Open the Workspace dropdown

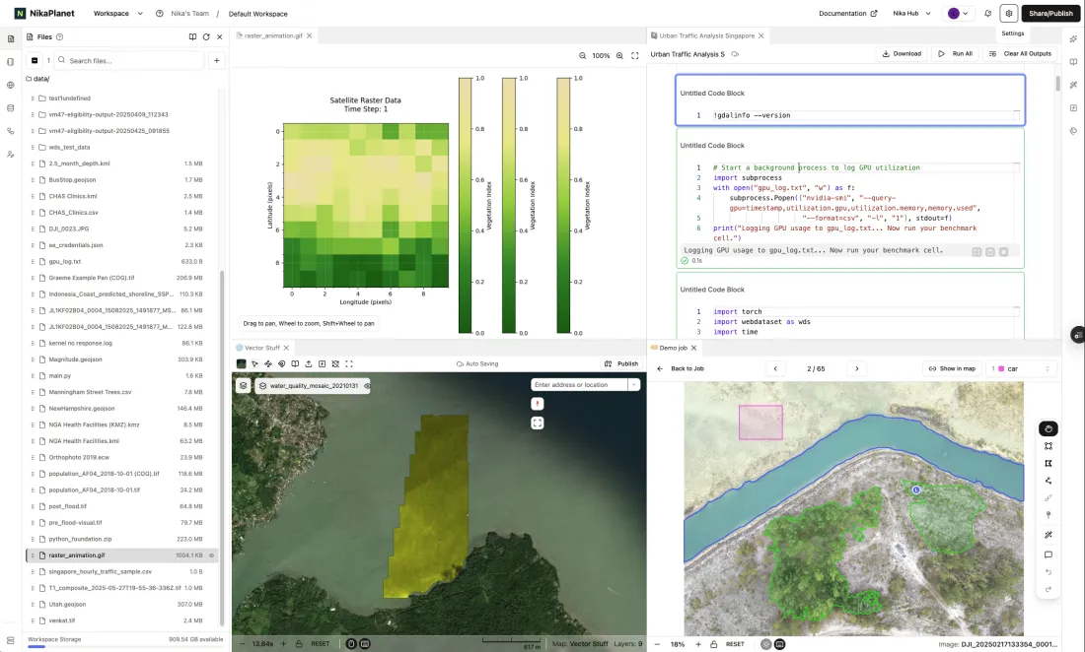point(118,13)
